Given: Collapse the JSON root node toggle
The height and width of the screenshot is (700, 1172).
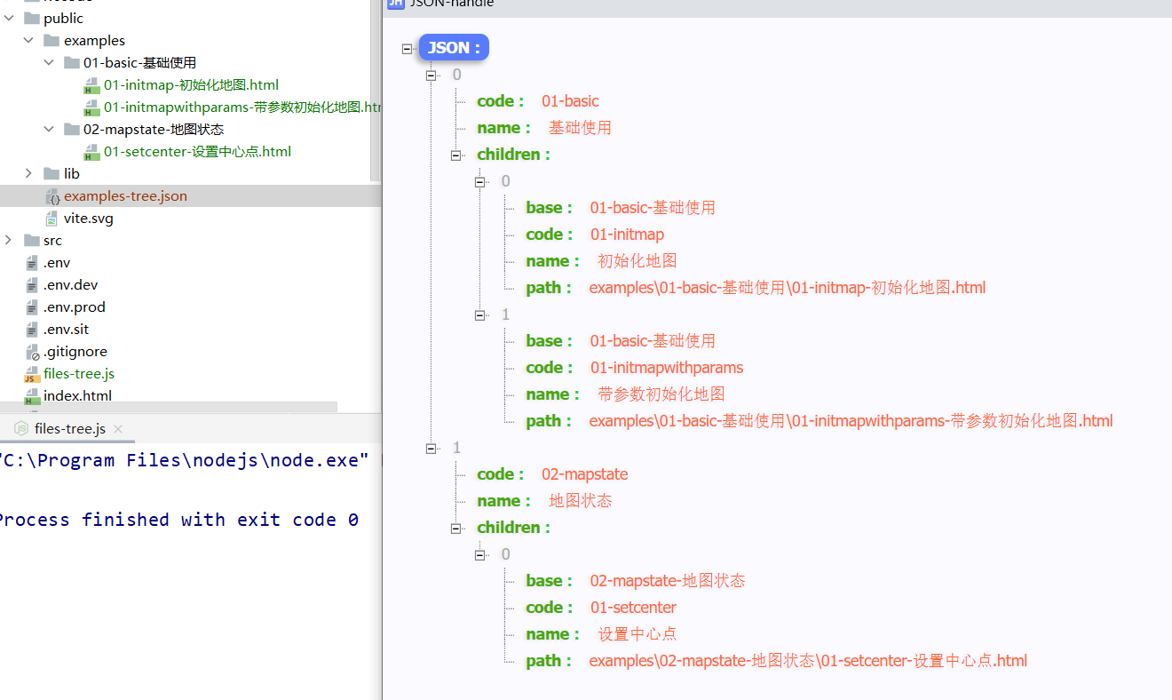Looking at the screenshot, I should 408,48.
